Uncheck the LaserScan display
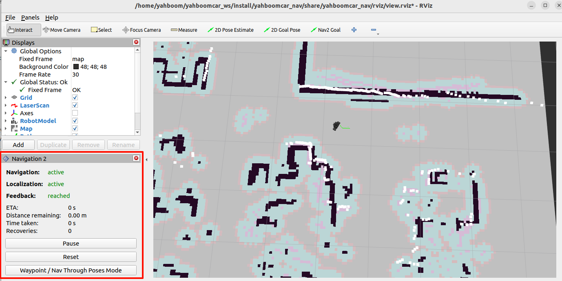562x281 pixels. pyautogui.click(x=75, y=105)
